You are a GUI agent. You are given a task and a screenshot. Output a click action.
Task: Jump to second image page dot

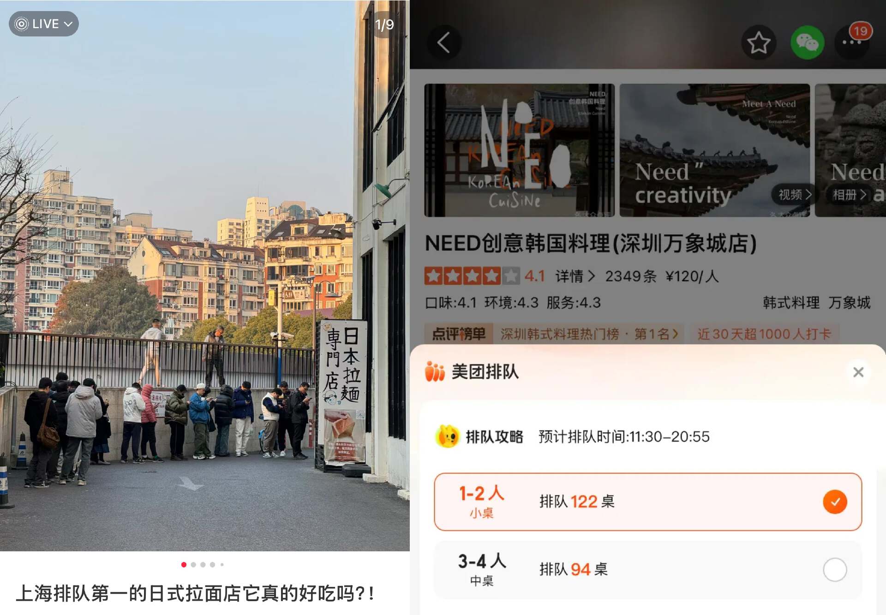pyautogui.click(x=193, y=565)
